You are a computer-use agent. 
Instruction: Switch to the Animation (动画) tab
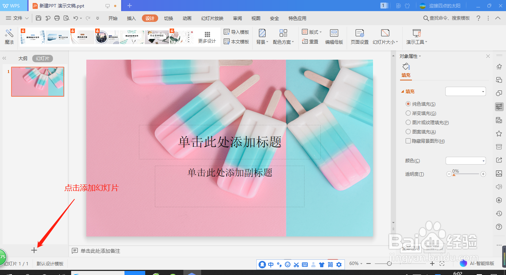pyautogui.click(x=187, y=19)
